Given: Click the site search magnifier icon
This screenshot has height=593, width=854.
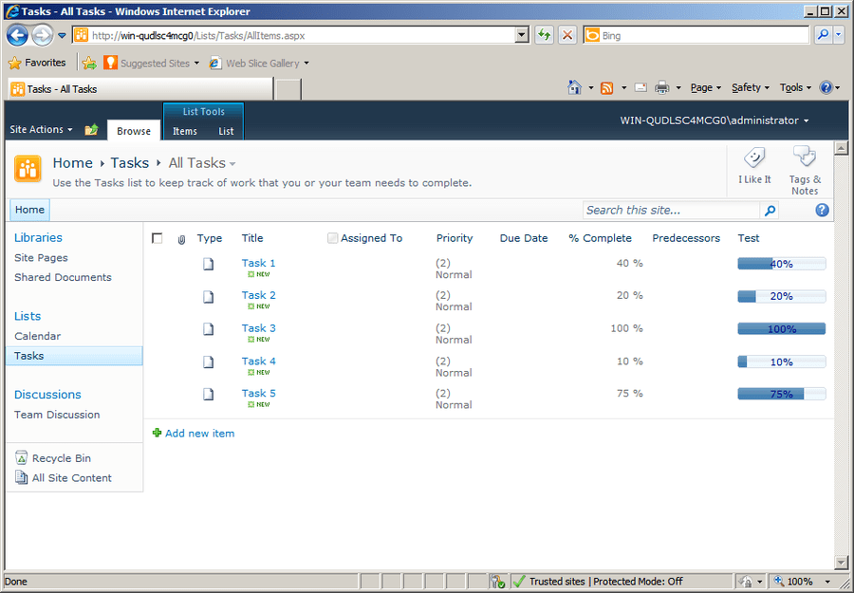Looking at the screenshot, I should click(x=770, y=210).
